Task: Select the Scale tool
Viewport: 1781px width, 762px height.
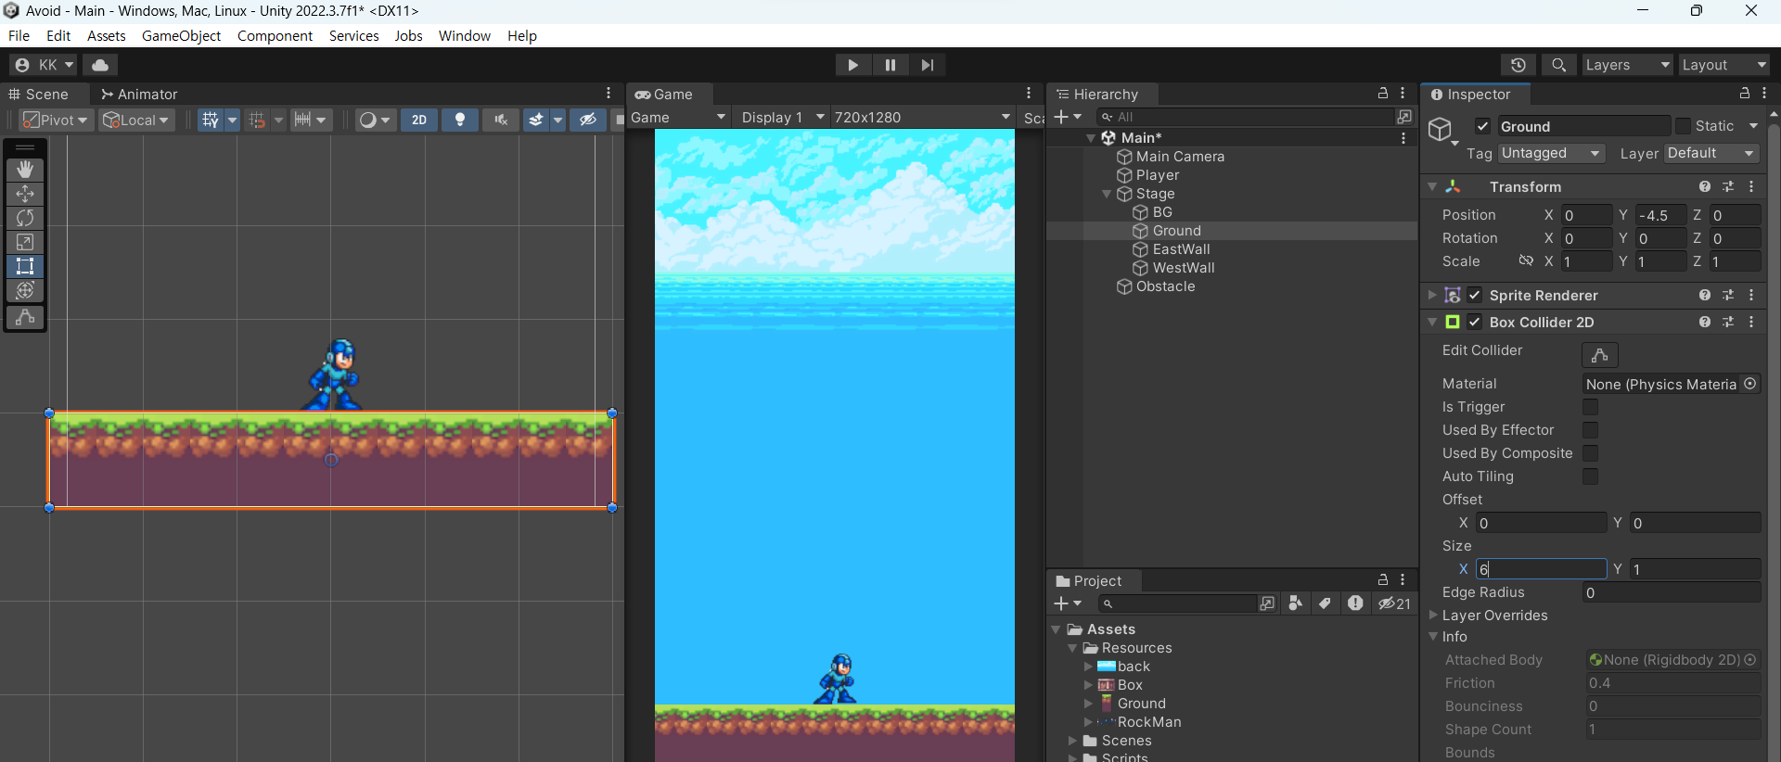Action: pyautogui.click(x=25, y=241)
